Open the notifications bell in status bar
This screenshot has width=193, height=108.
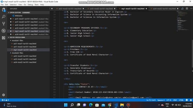tap(191, 100)
